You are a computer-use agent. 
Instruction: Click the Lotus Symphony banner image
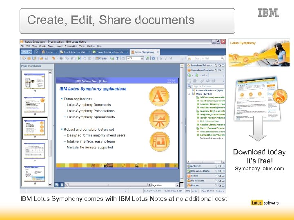click(259, 53)
